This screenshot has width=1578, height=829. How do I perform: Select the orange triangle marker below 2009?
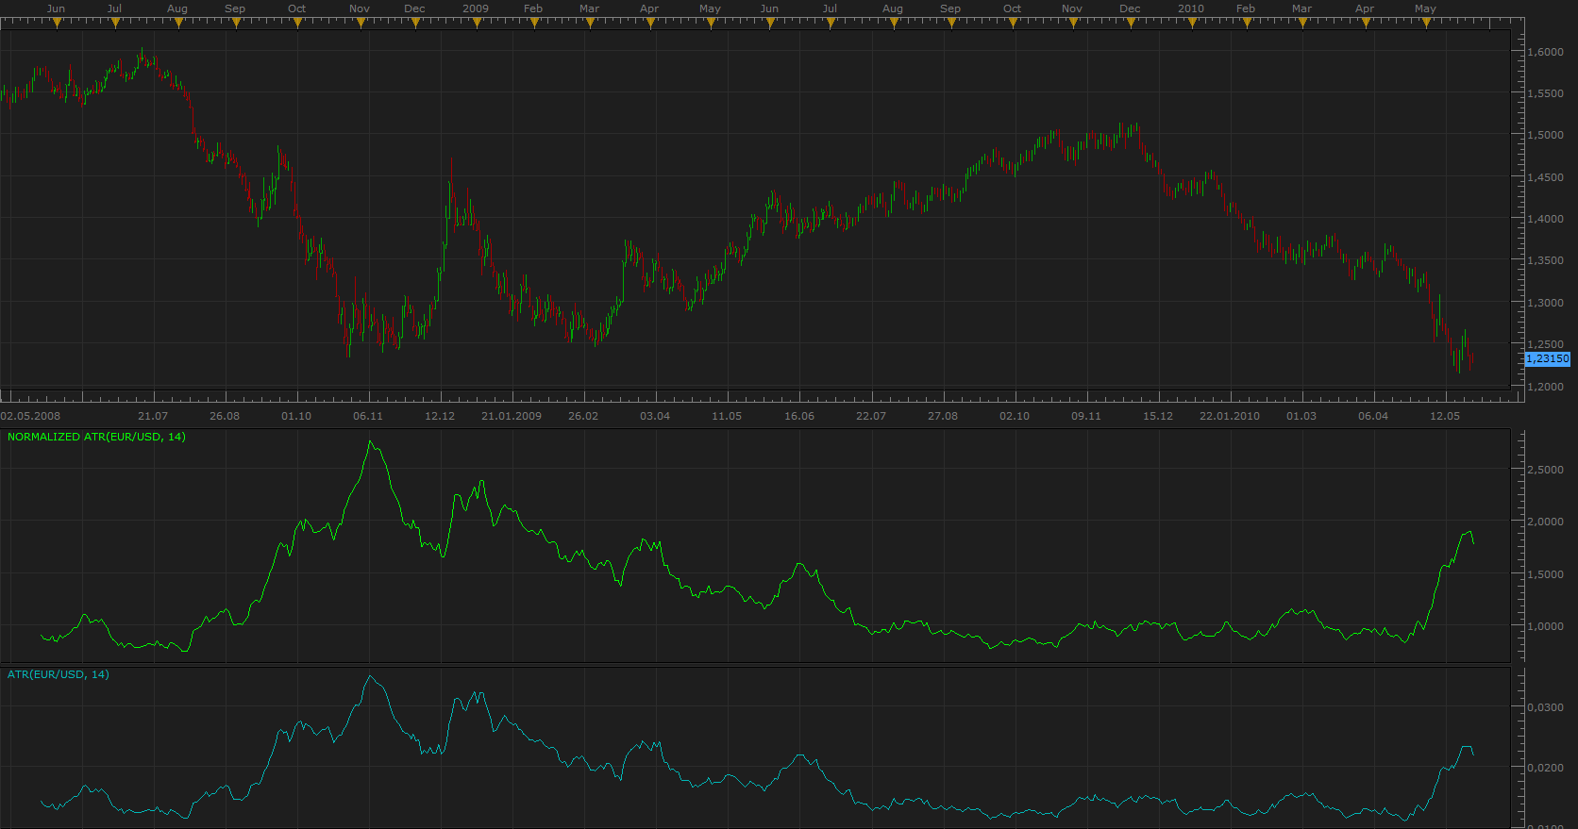click(476, 23)
